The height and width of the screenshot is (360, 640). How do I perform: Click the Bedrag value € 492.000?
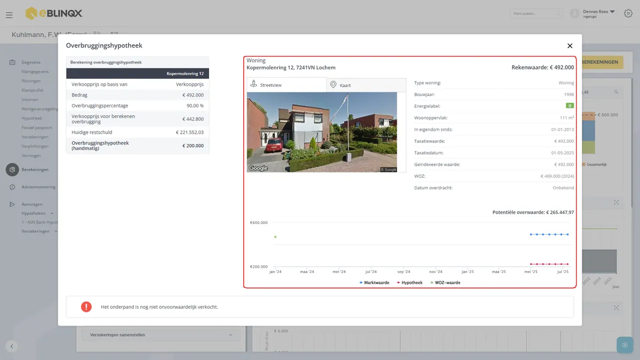[x=193, y=95]
